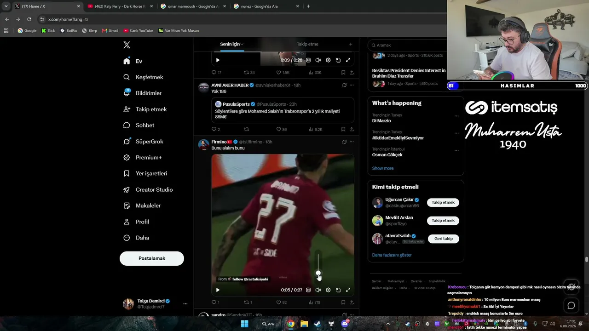589x331 pixels.
Task: Open the X logo home link
Action: [x=127, y=45]
